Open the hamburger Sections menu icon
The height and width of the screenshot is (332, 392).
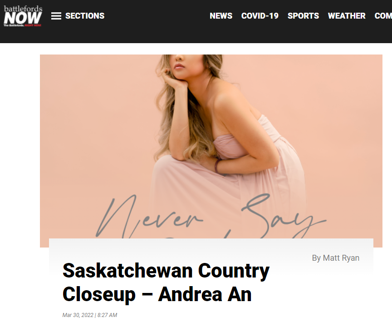56,16
